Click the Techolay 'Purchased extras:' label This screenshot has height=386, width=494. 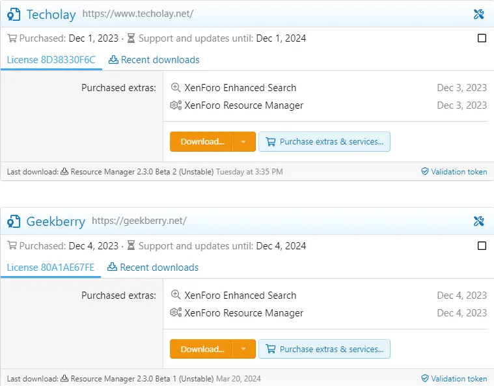coord(118,88)
